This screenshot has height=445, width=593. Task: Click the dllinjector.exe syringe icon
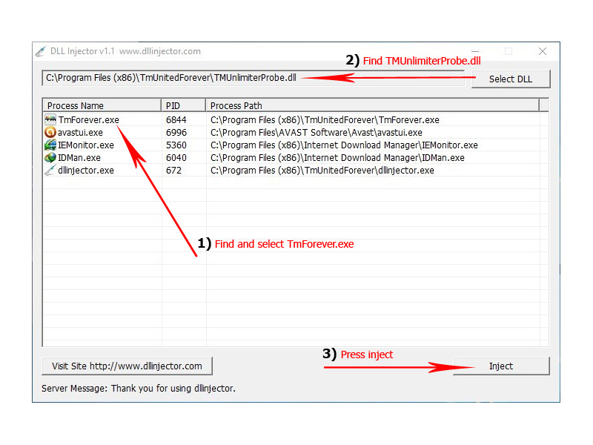50,170
